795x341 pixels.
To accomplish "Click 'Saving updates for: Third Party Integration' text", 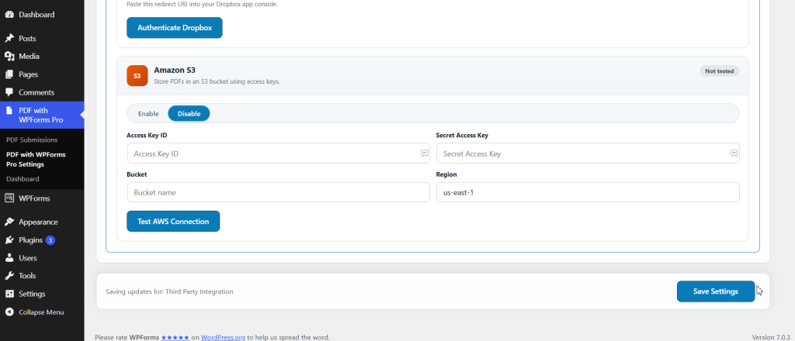I will tap(169, 292).
